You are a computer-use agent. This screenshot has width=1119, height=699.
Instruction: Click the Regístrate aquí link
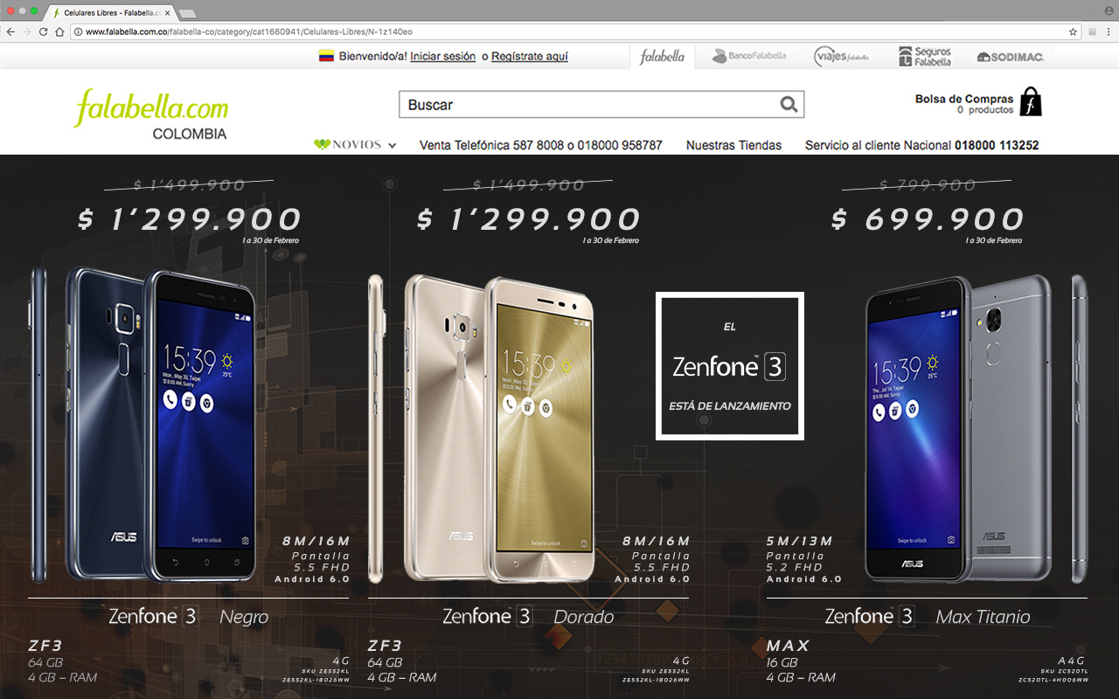[530, 56]
